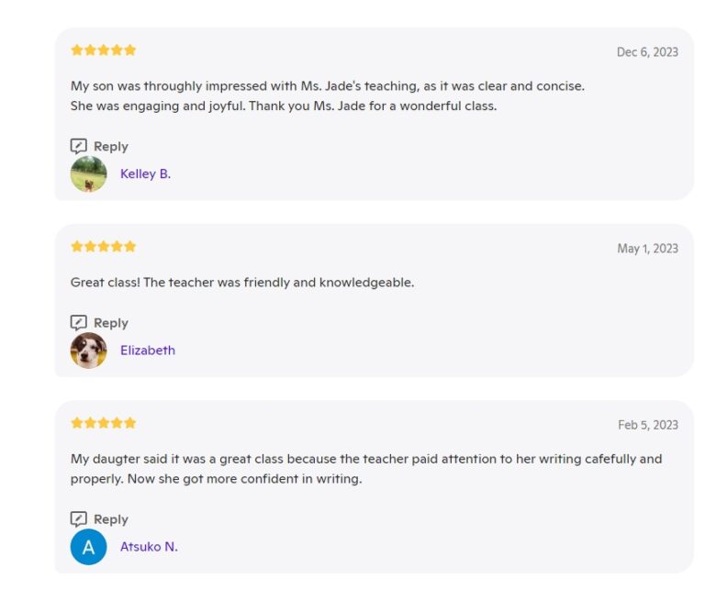Image resolution: width=705 pixels, height=590 pixels.
Task: Open the Kelley B. reviewer name link
Action: 145,173
